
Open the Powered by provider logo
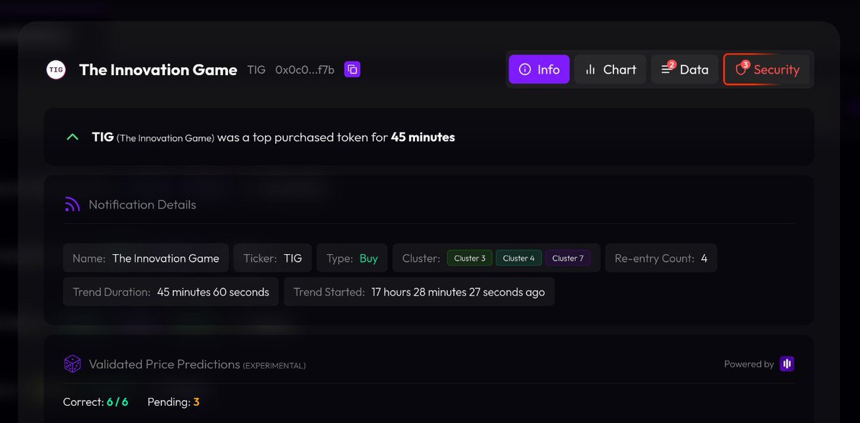click(x=787, y=364)
